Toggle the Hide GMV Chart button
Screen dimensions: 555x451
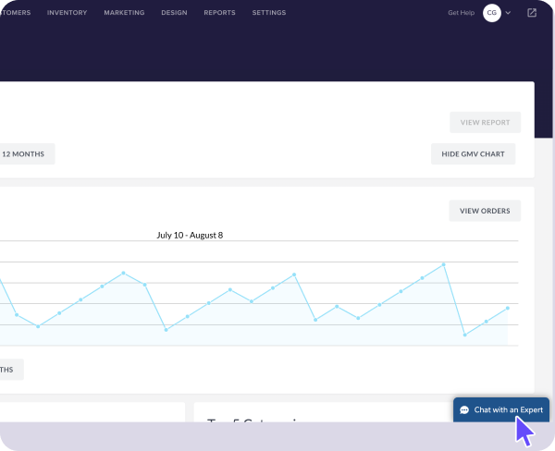[473, 154]
